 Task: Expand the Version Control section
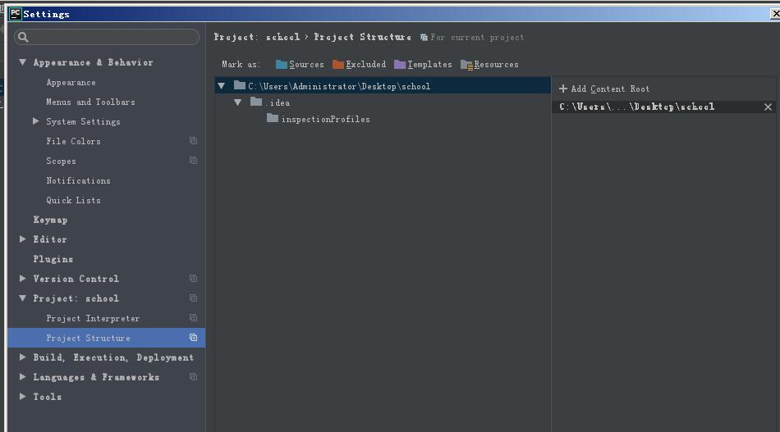coord(22,279)
